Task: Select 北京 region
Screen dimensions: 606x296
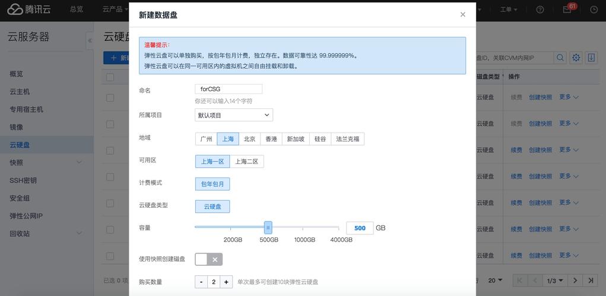Action: (x=250, y=139)
